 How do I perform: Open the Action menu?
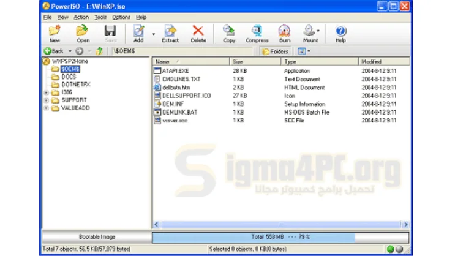point(81,17)
